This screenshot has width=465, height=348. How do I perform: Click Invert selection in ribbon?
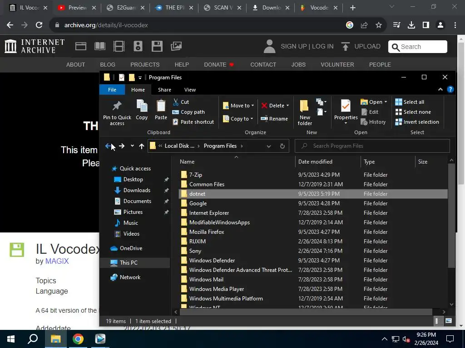[x=417, y=122]
